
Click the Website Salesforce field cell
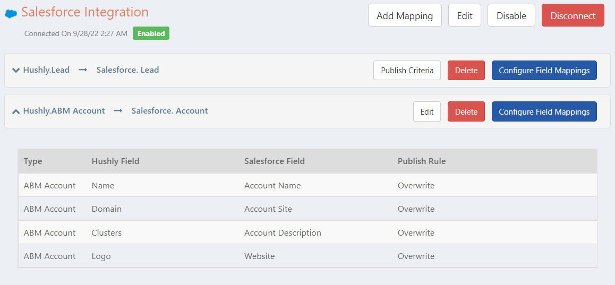tap(260, 256)
